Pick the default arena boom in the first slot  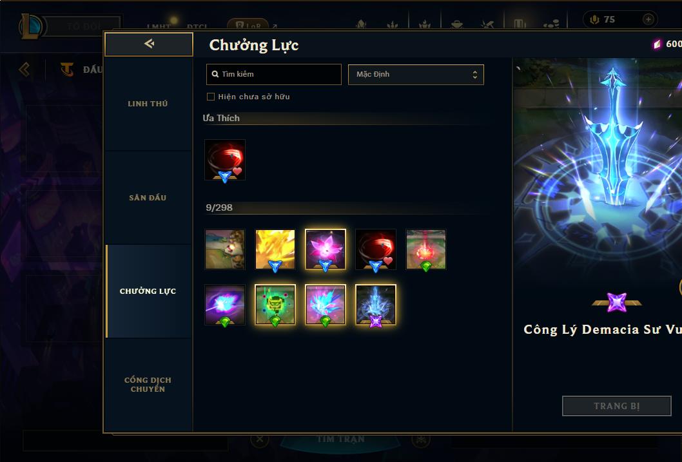click(225, 249)
